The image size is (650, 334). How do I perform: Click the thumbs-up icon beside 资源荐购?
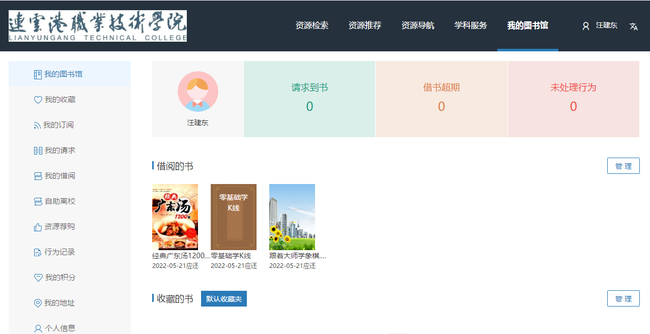pyautogui.click(x=38, y=227)
